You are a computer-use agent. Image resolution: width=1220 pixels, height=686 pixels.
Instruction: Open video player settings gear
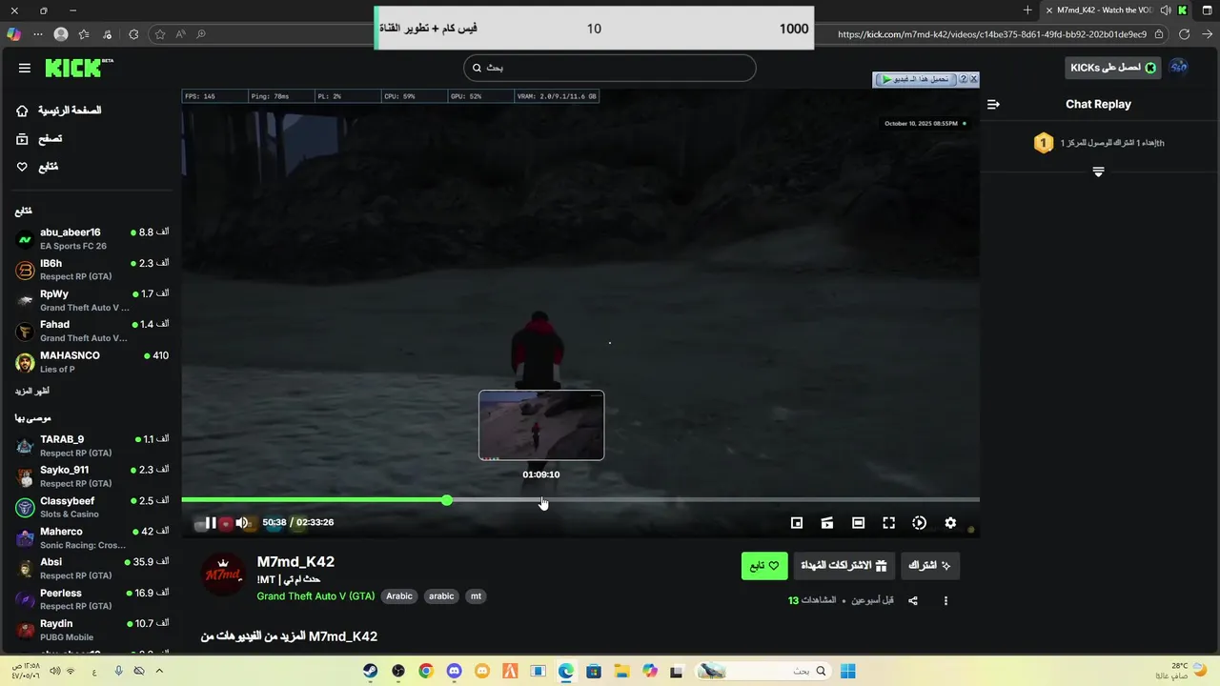coord(950,522)
